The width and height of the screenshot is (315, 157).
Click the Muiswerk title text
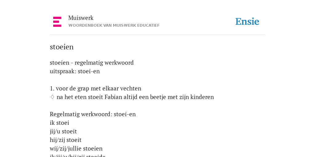pyautogui.click(x=81, y=18)
